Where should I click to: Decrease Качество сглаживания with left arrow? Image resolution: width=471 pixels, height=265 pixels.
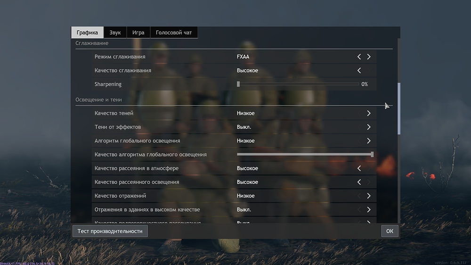359,70
